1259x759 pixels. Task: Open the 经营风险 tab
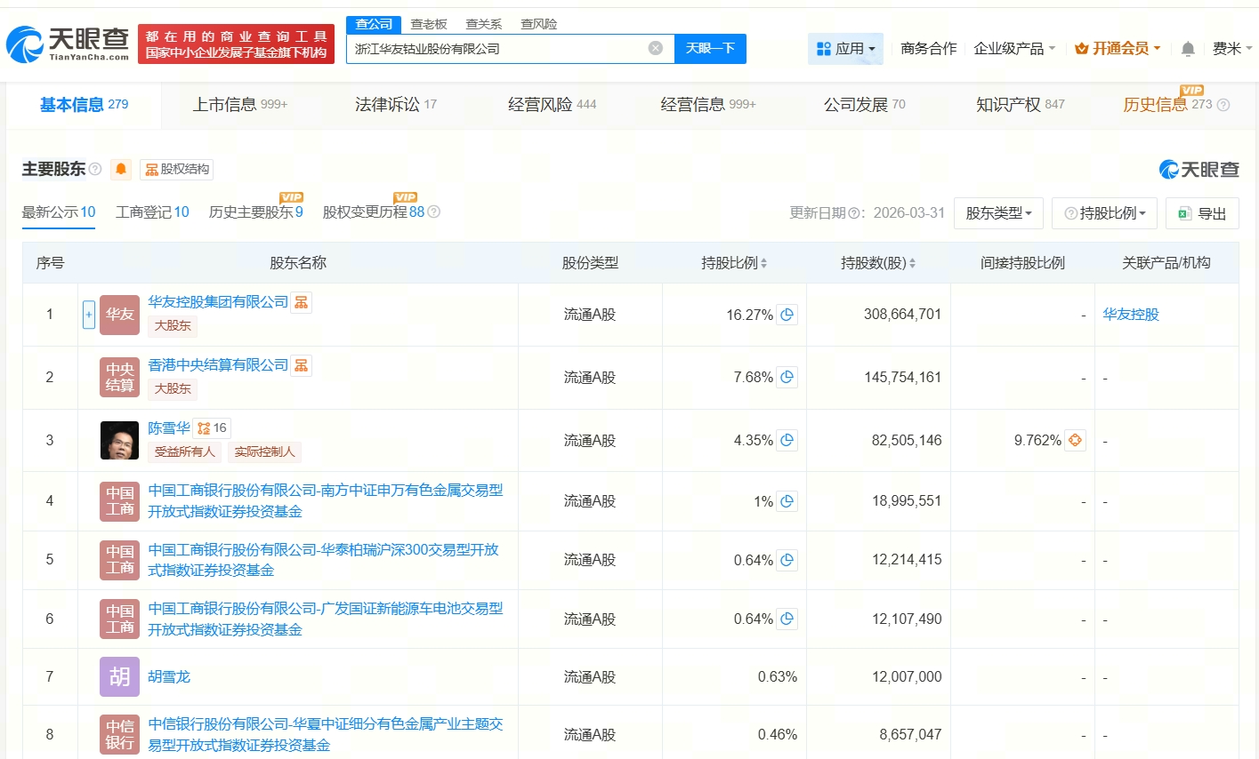(553, 105)
